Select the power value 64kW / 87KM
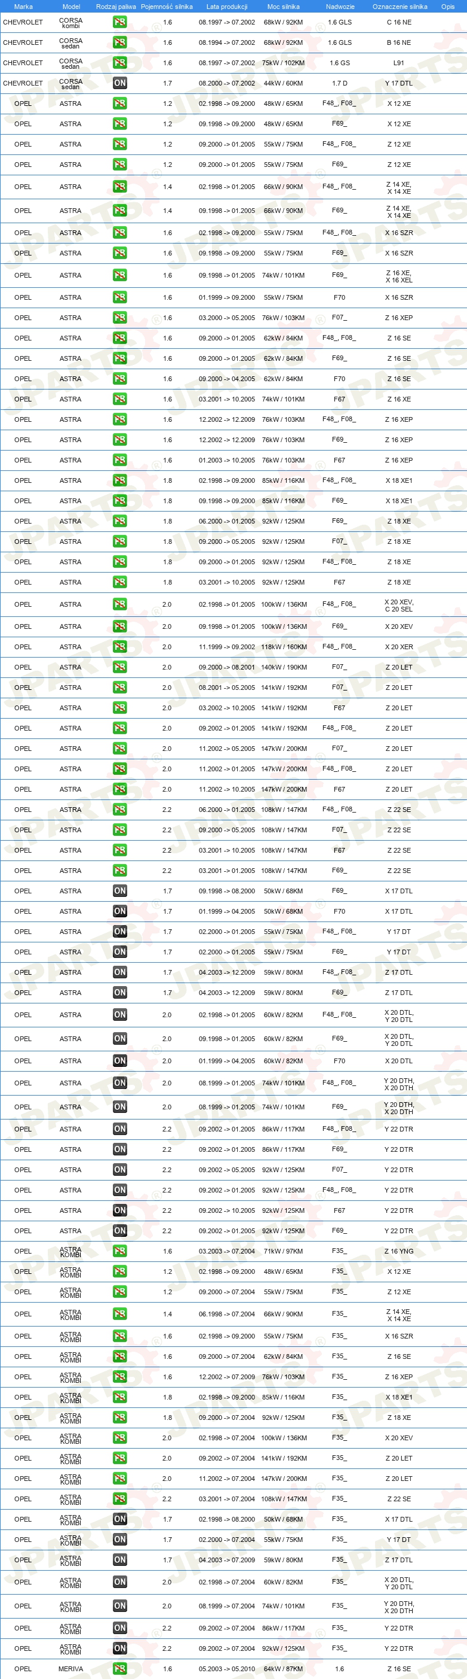This screenshot has height=1679, width=467. (x=284, y=1669)
